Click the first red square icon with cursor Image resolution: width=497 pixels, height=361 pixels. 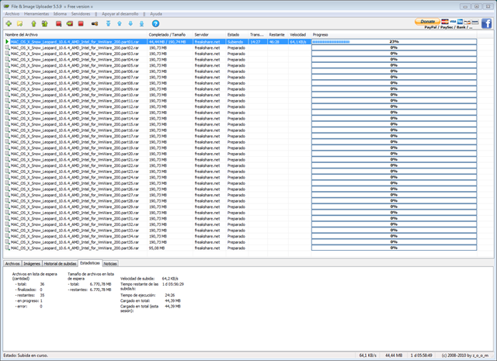coord(58,23)
